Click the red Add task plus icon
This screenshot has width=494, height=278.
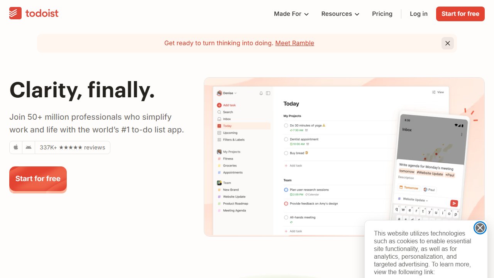[219, 105]
